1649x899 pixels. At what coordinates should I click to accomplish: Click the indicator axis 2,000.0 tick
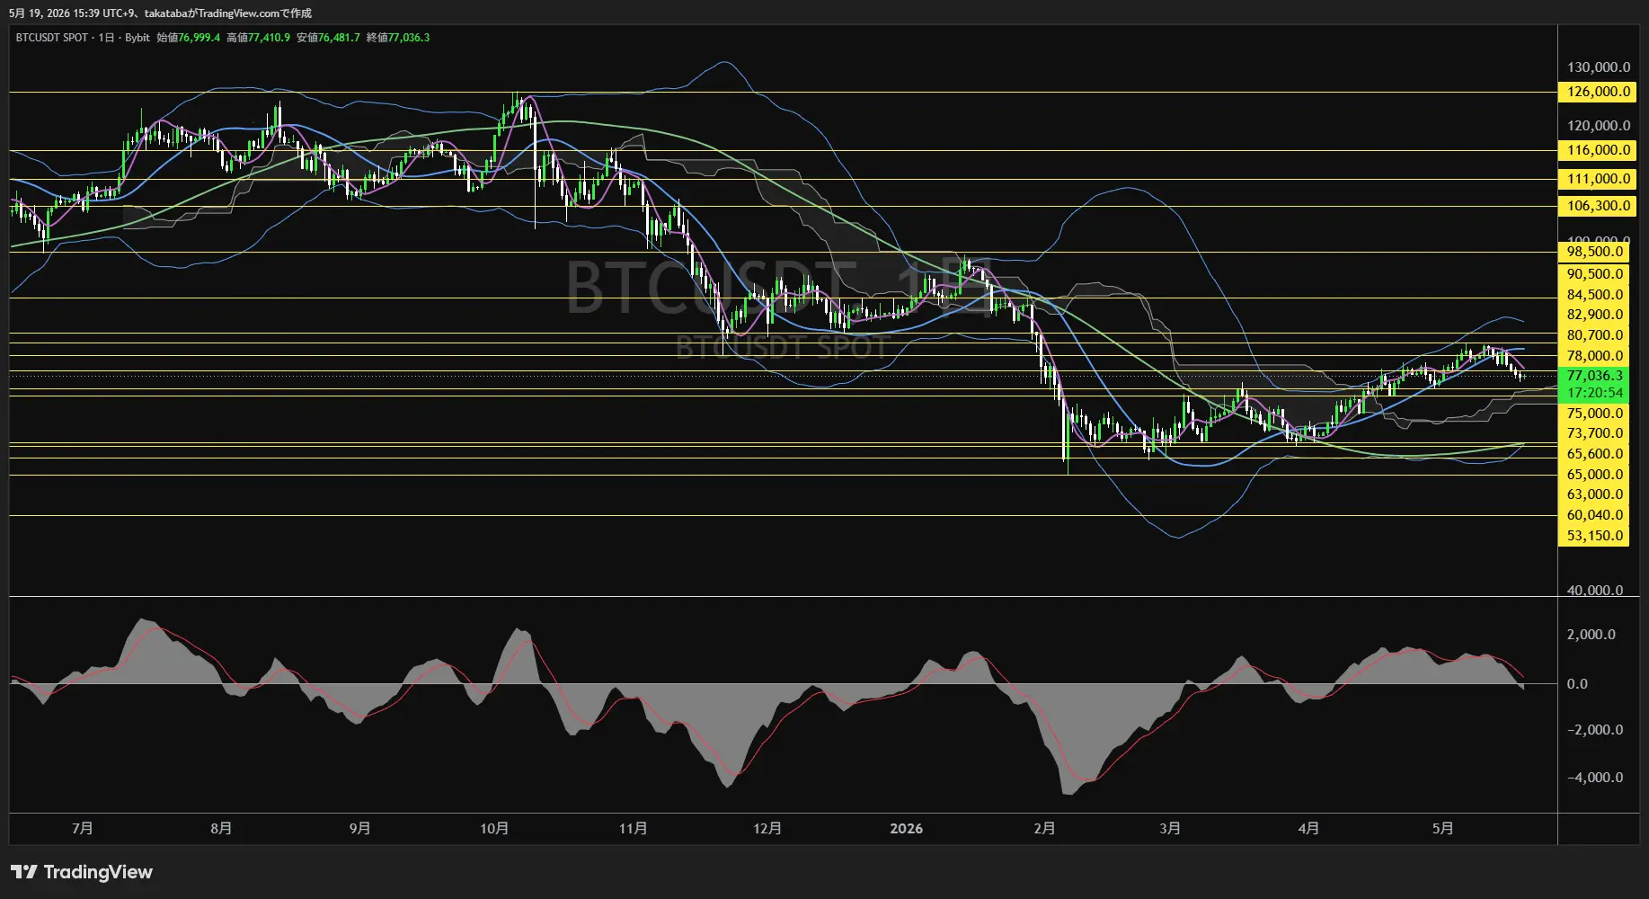(x=1591, y=635)
